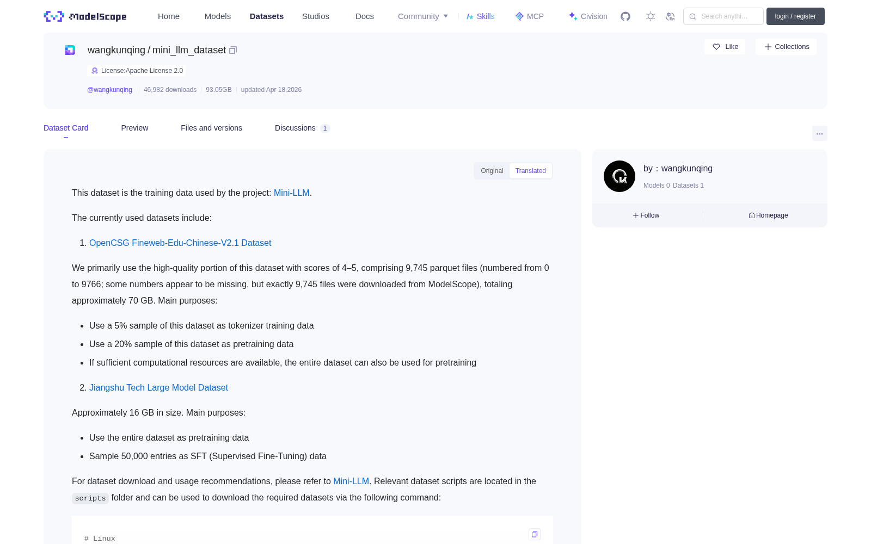This screenshot has width=871, height=544.
Task: Click the login / register button
Action: click(795, 16)
